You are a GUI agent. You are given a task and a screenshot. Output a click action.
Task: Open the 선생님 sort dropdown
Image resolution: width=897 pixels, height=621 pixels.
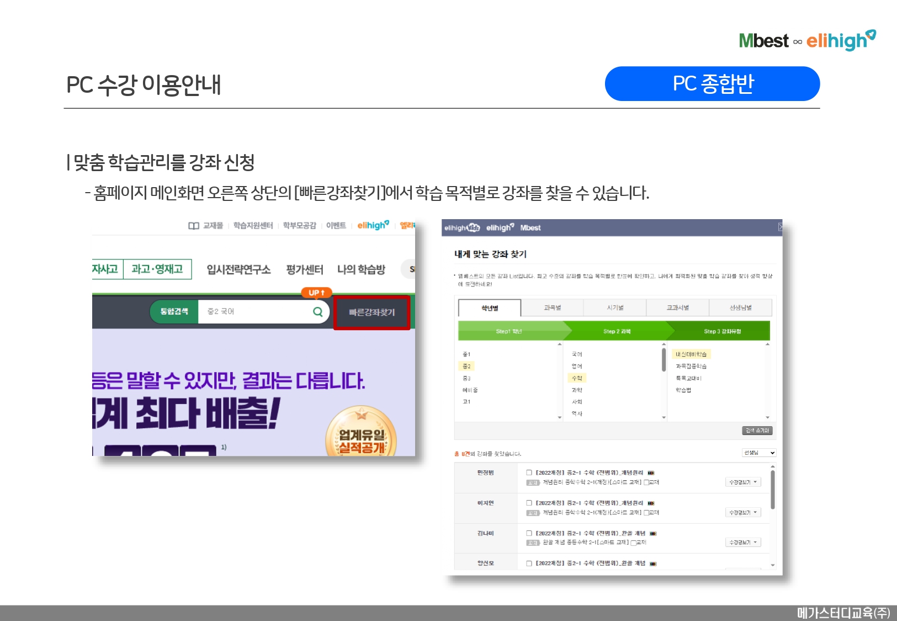pyautogui.click(x=759, y=453)
